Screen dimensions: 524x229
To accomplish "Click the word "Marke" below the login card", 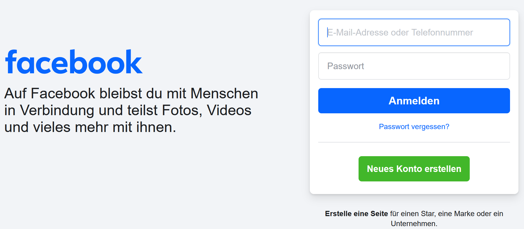I will (464, 214).
